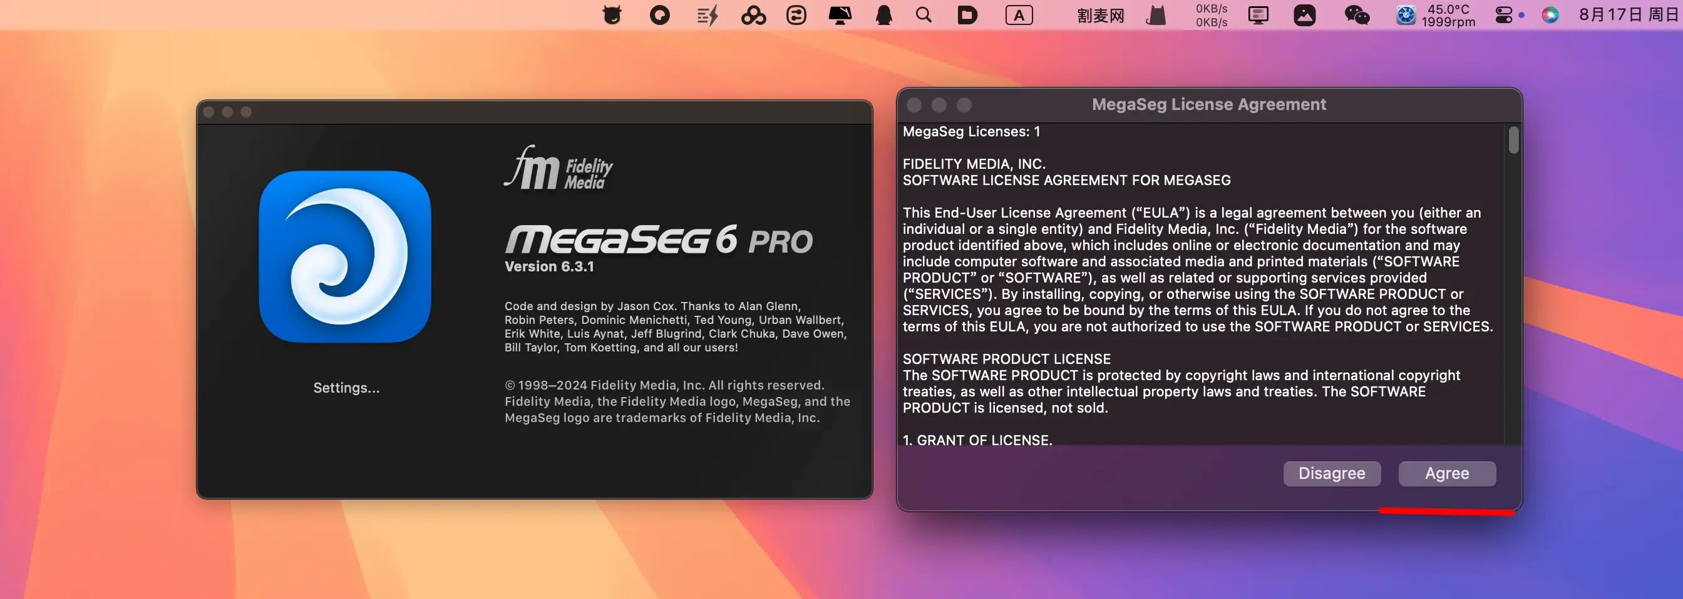This screenshot has width=1683, height=599.
Task: Click the bull head menu bar icon
Action: click(612, 15)
